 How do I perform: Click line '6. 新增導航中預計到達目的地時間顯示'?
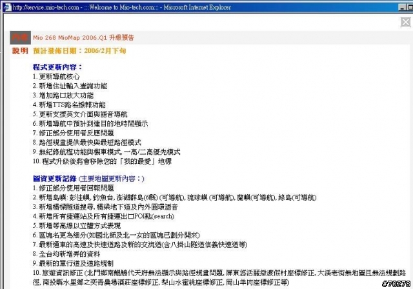coord(90,123)
